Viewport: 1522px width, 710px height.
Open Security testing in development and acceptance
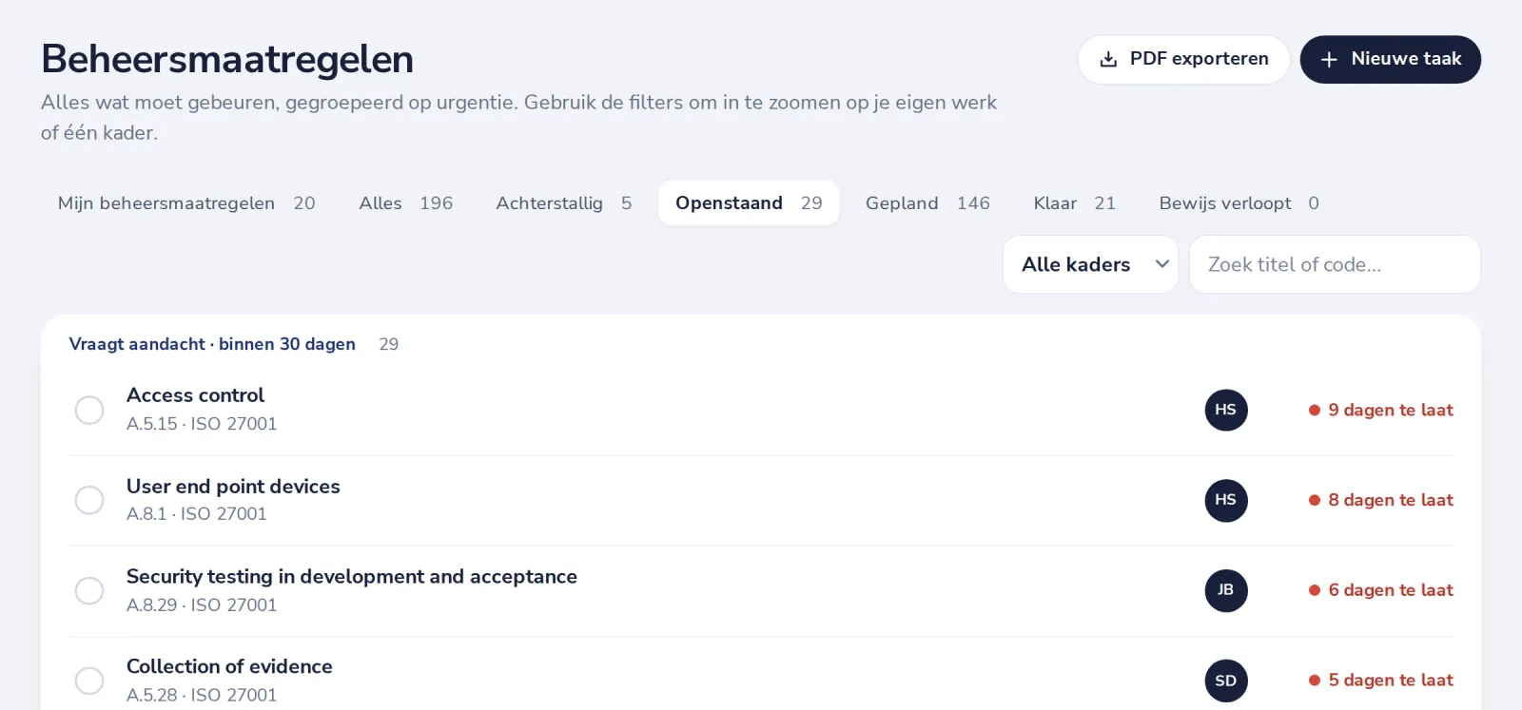click(x=352, y=577)
